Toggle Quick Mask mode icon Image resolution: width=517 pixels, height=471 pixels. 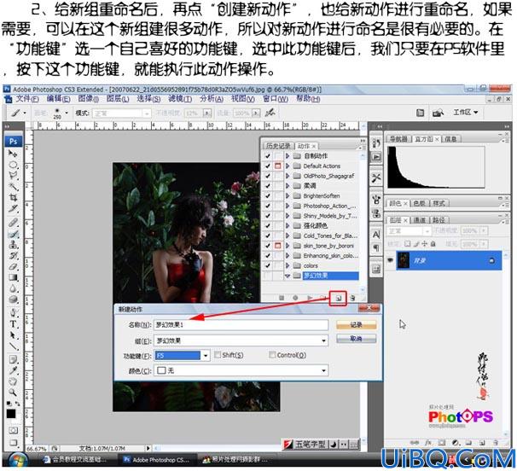pos(13,430)
